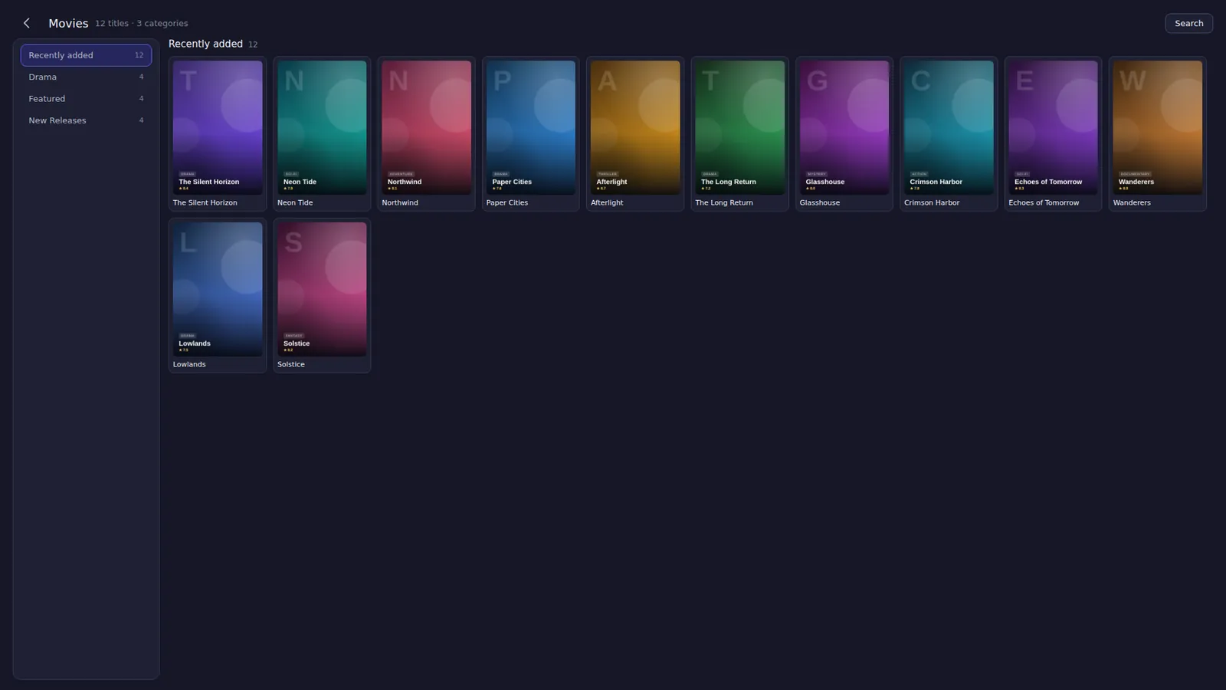
Task: Select the Neon Tide movie card
Action: [x=322, y=134]
